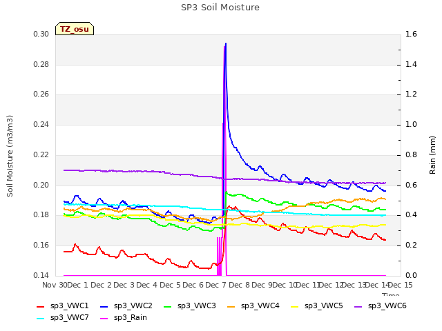
Task: Toggle the sp3_Rain legend entry
Action: click(x=124, y=317)
